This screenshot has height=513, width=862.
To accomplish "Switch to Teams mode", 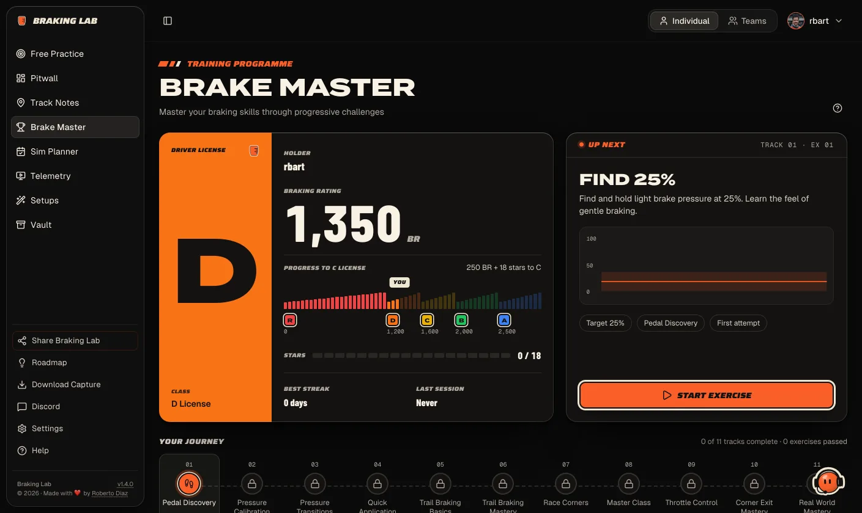I will 747,21.
